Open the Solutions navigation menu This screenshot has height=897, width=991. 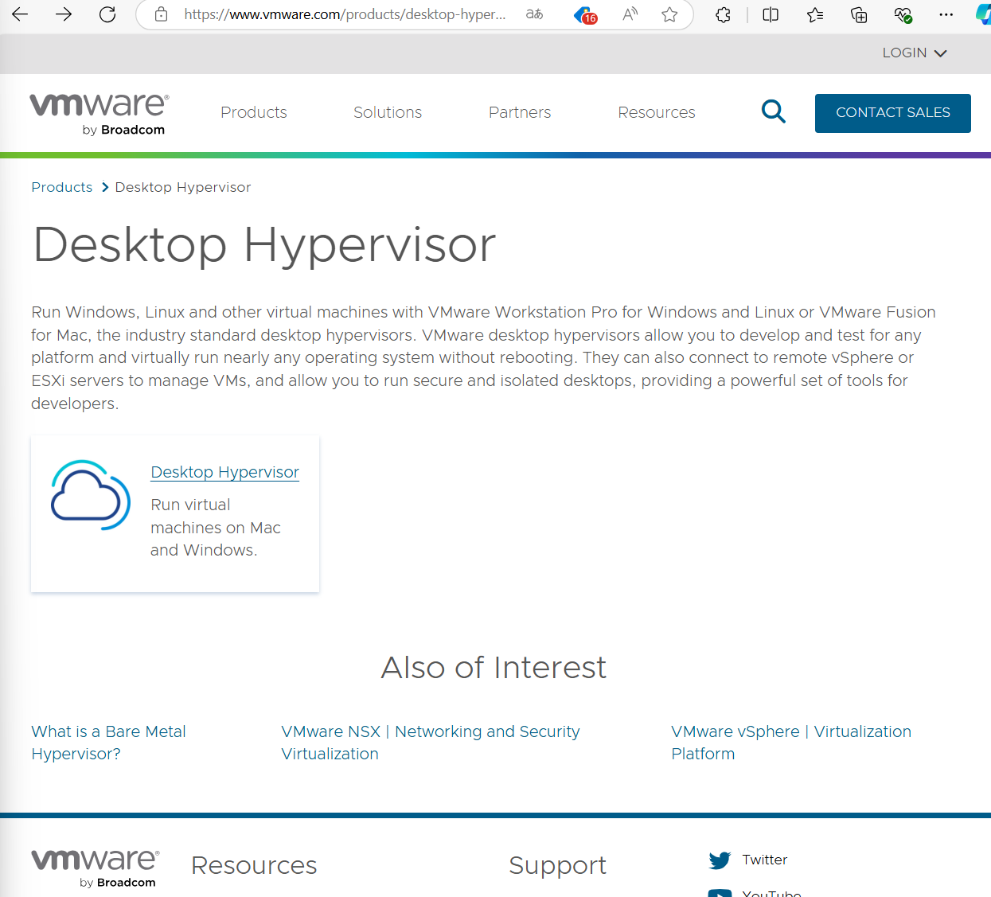click(x=388, y=112)
